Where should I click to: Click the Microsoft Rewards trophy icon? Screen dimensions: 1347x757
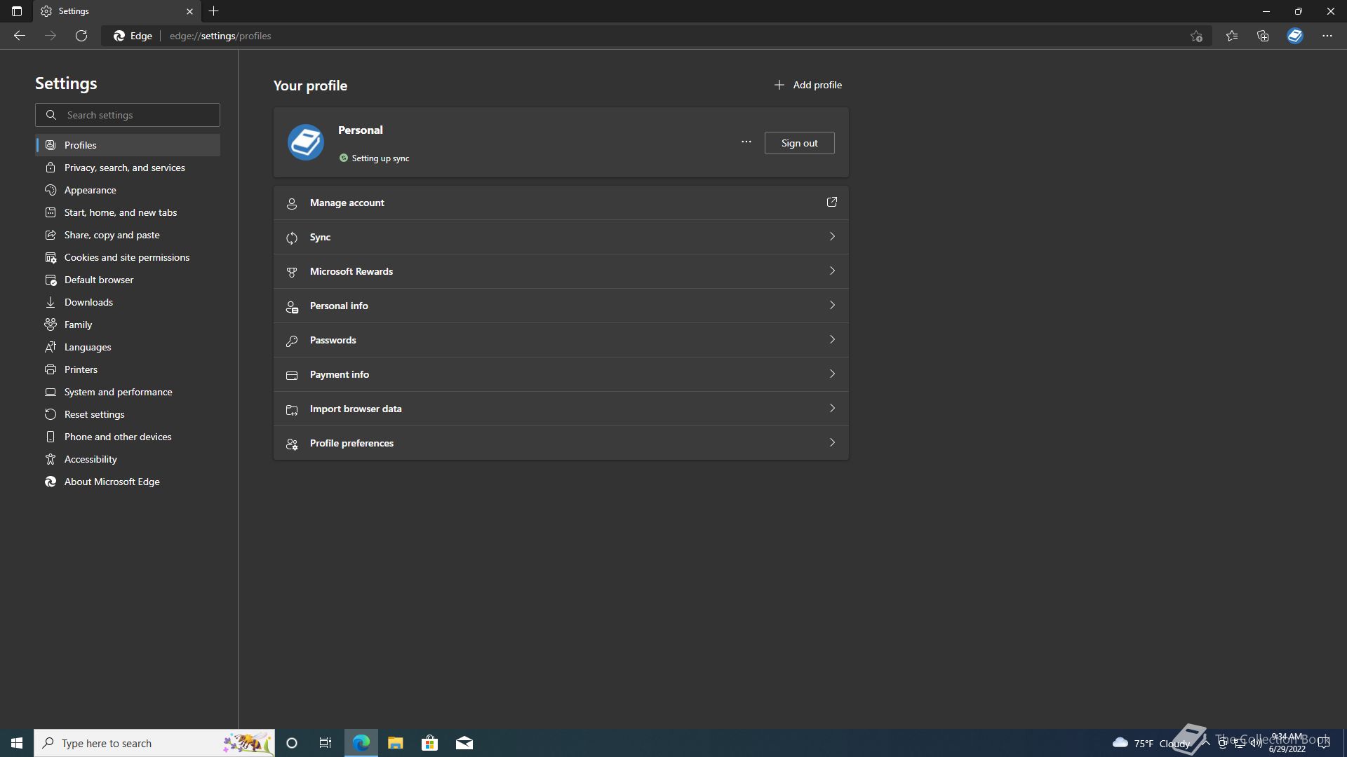click(x=292, y=273)
